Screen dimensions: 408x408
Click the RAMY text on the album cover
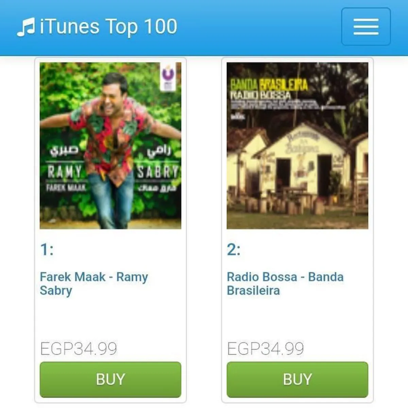65,171
